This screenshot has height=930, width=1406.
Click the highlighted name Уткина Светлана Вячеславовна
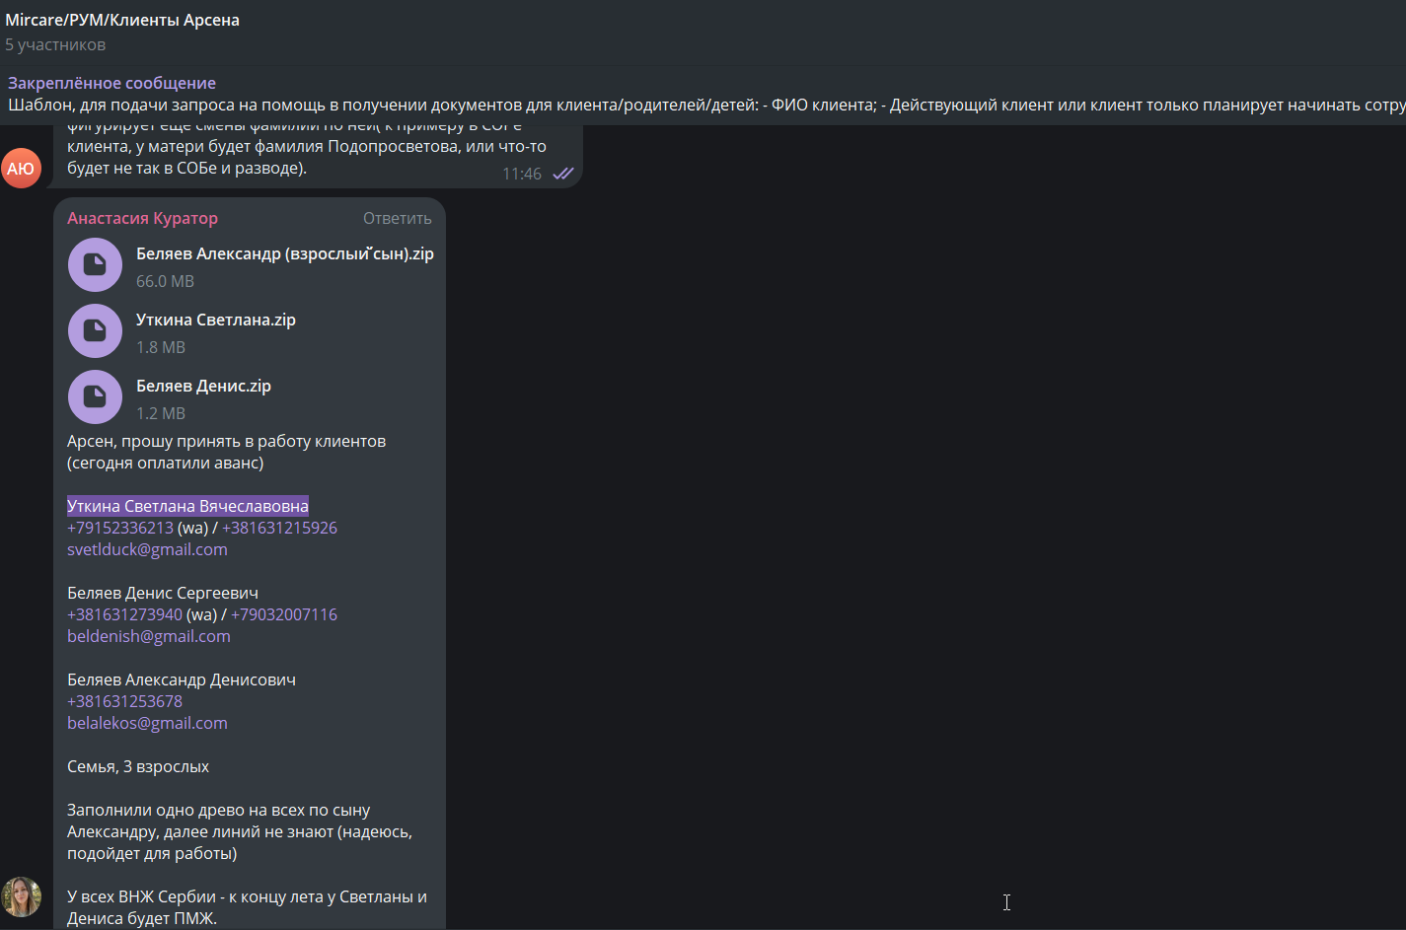point(187,506)
